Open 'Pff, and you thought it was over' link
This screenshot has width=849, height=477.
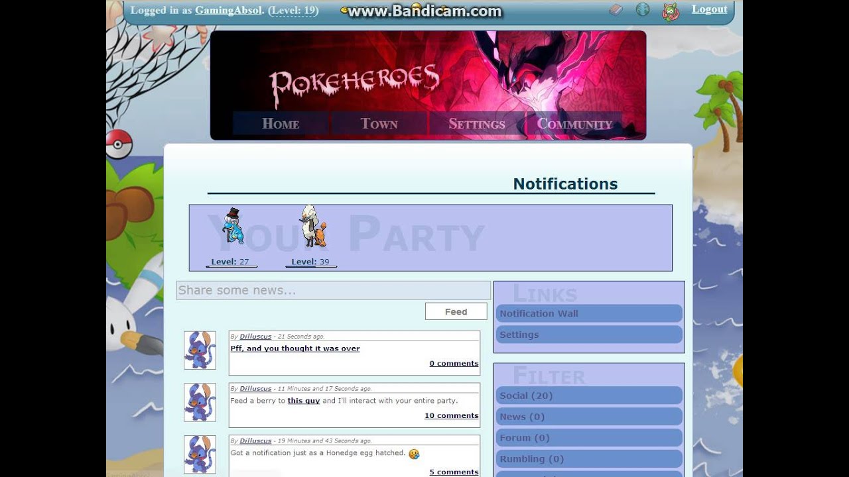pos(295,348)
